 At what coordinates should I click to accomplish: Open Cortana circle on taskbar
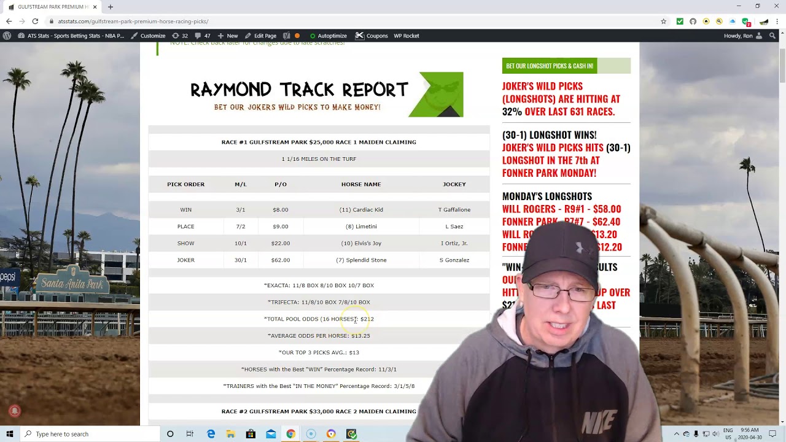[x=170, y=434]
